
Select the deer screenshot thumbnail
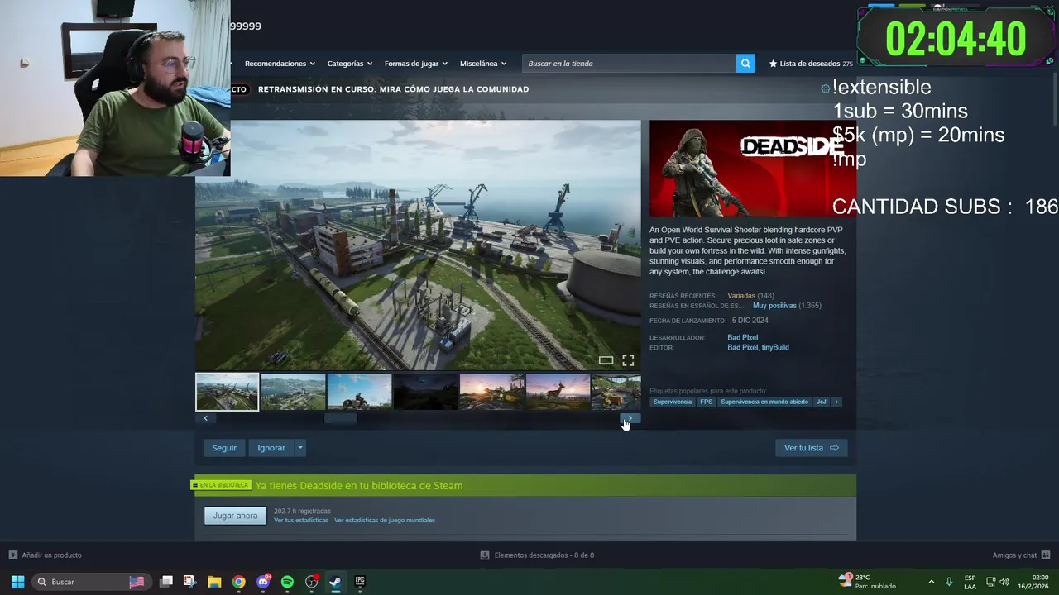pos(558,392)
